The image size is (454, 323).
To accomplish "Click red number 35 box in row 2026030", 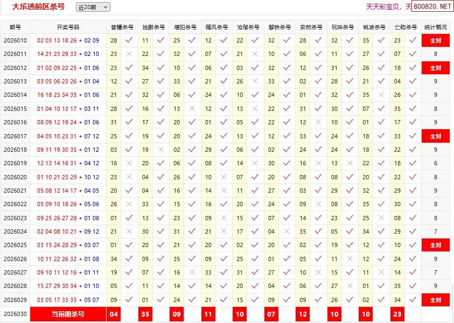I will [145, 314].
